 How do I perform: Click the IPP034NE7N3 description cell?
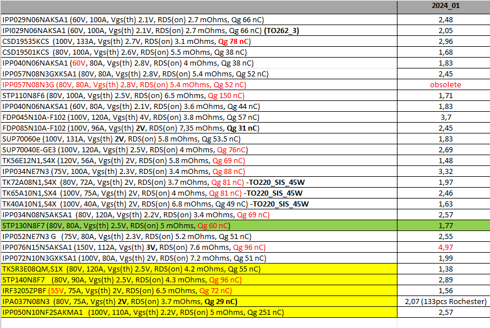pyautogui.click(x=199, y=172)
